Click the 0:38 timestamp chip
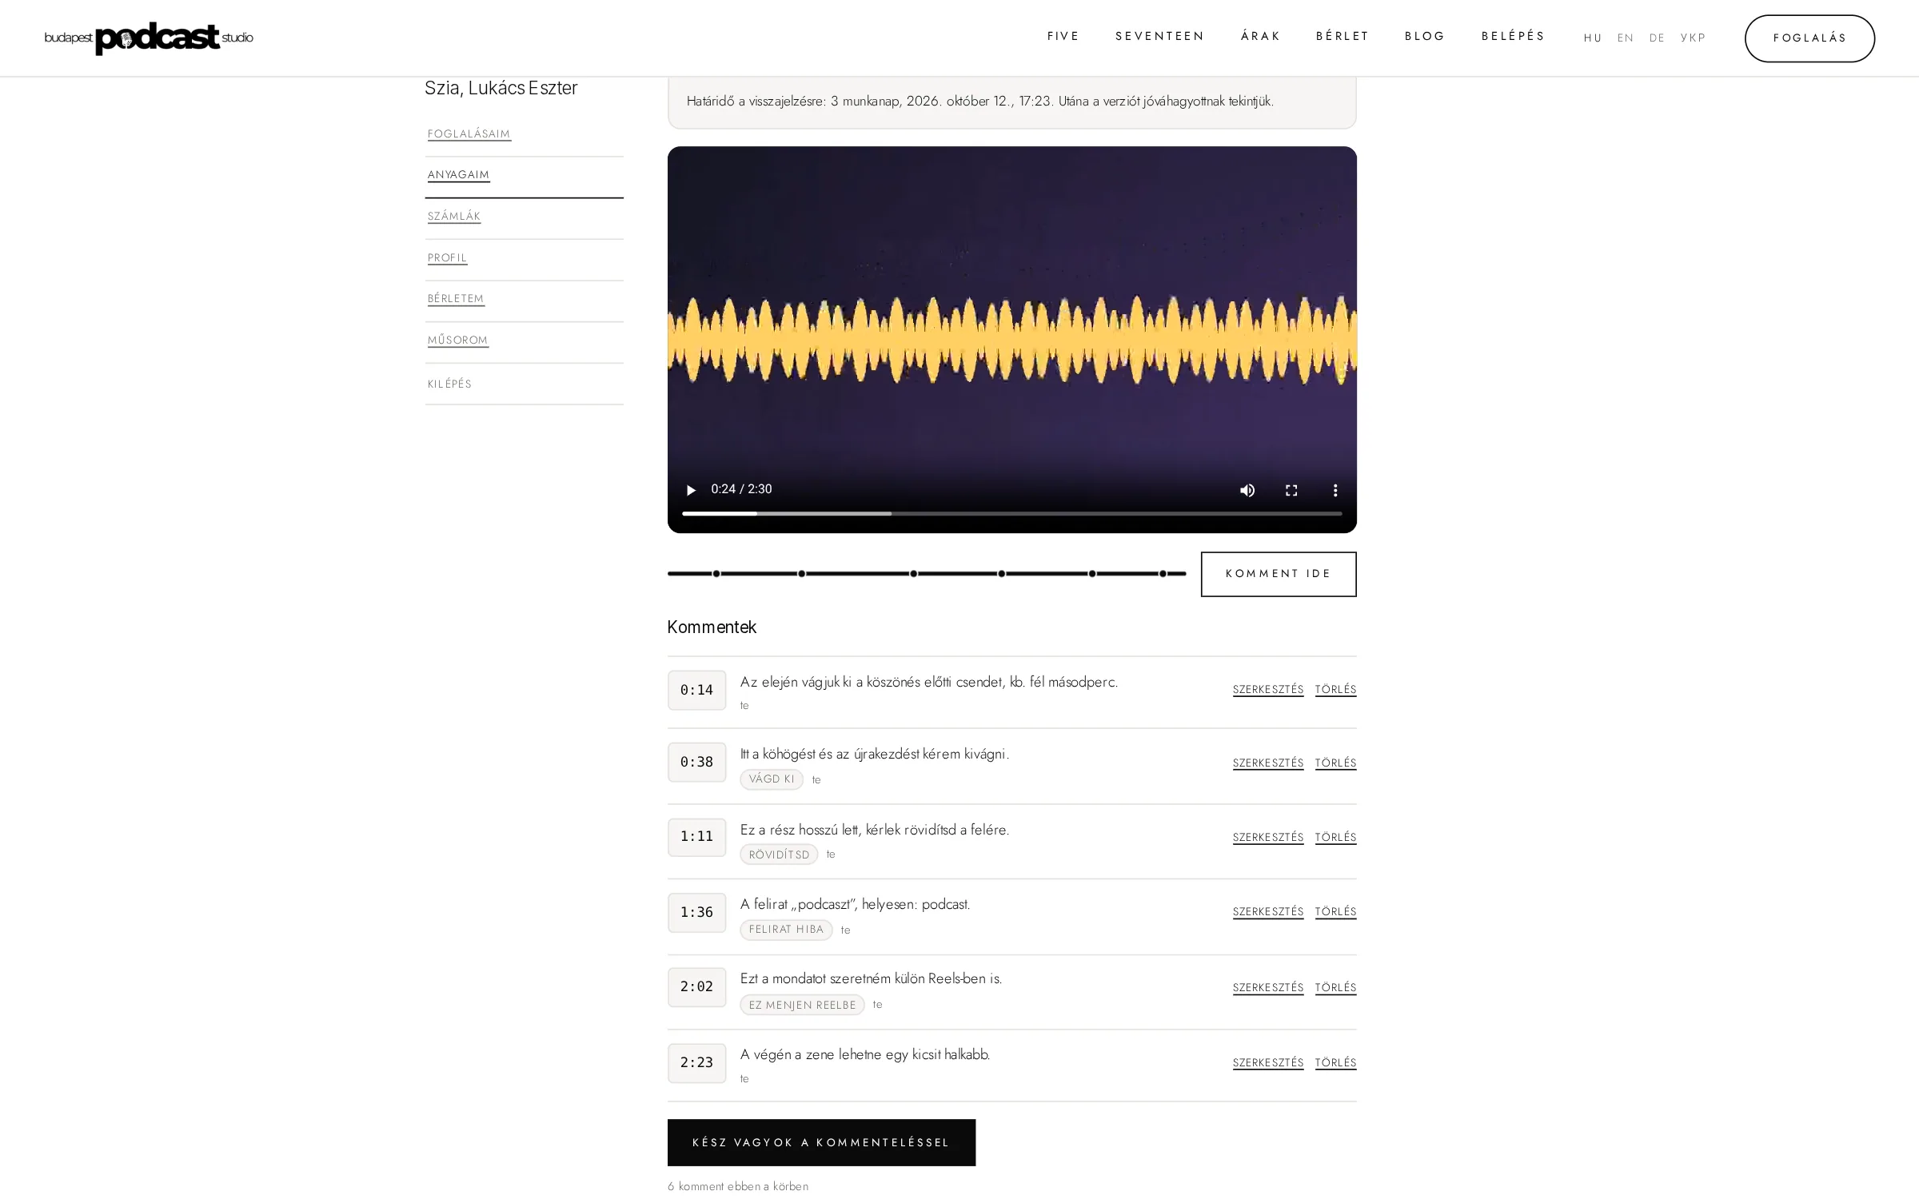The height and width of the screenshot is (1199, 1919). pyautogui.click(x=696, y=762)
